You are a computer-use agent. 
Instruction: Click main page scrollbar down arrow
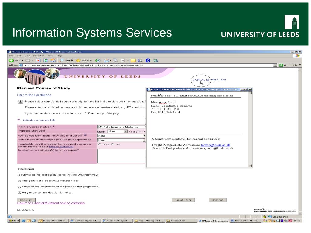coord(300,213)
